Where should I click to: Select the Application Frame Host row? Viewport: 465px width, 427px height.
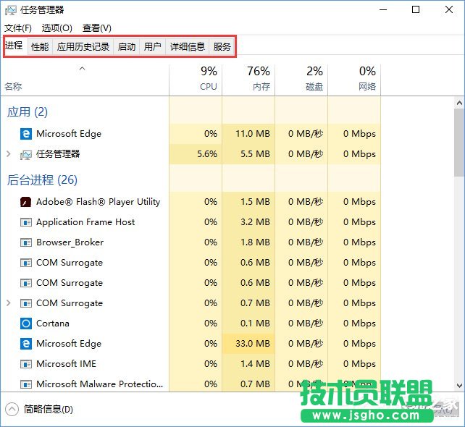click(190, 222)
